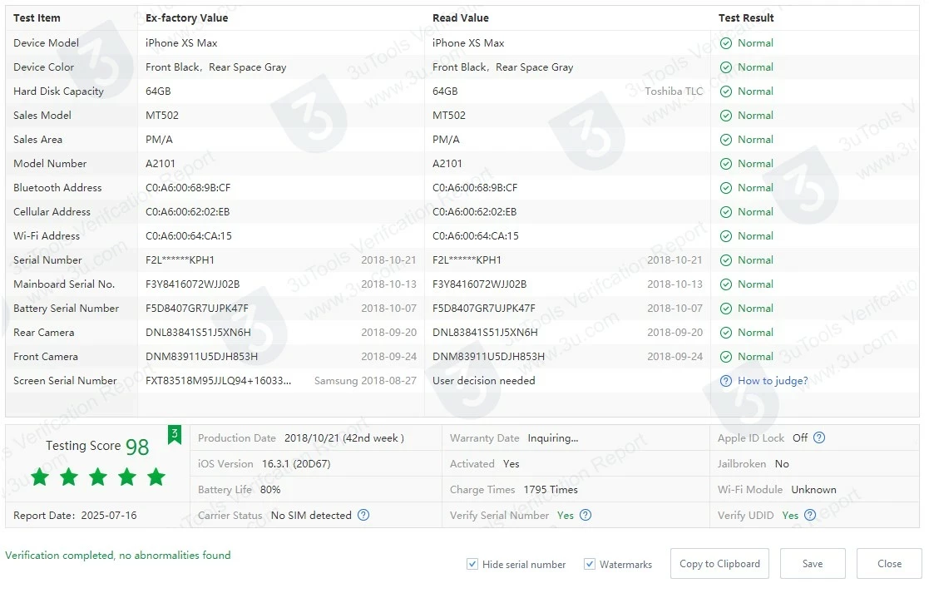Click the Apple ID Lock Off value
Viewport: 929px width, 593px height.
point(800,437)
